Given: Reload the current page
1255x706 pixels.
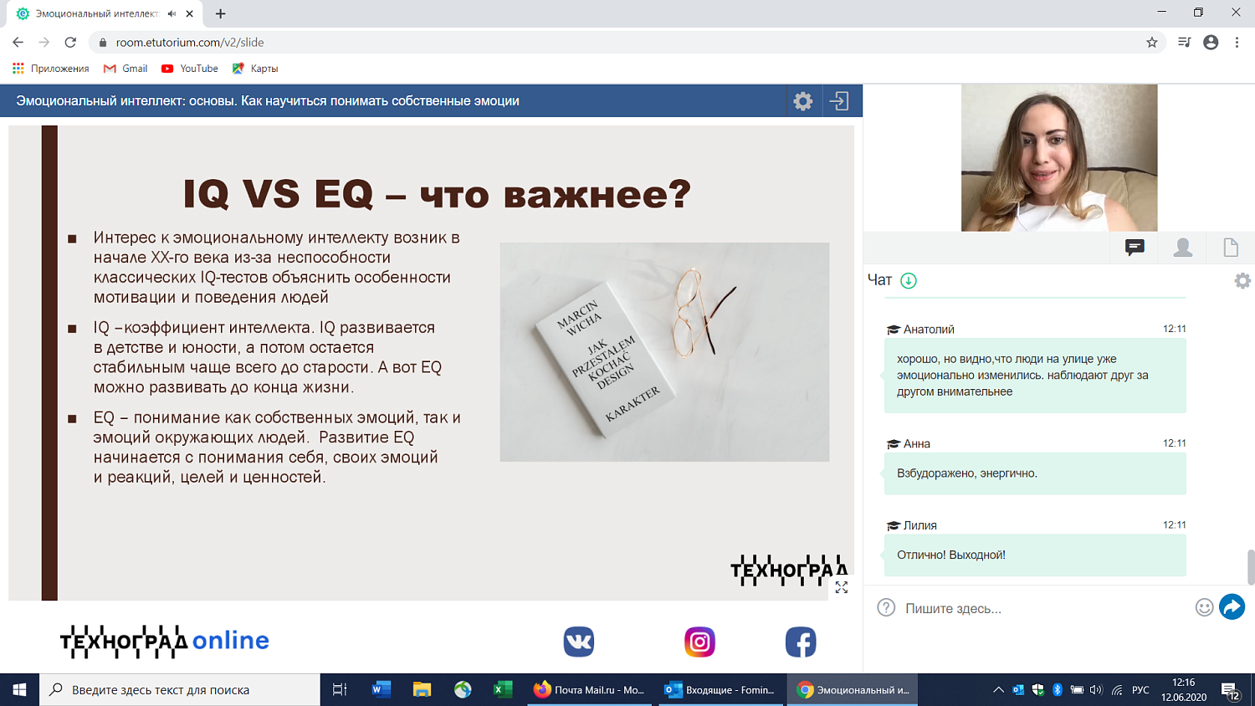Looking at the screenshot, I should click(x=71, y=42).
